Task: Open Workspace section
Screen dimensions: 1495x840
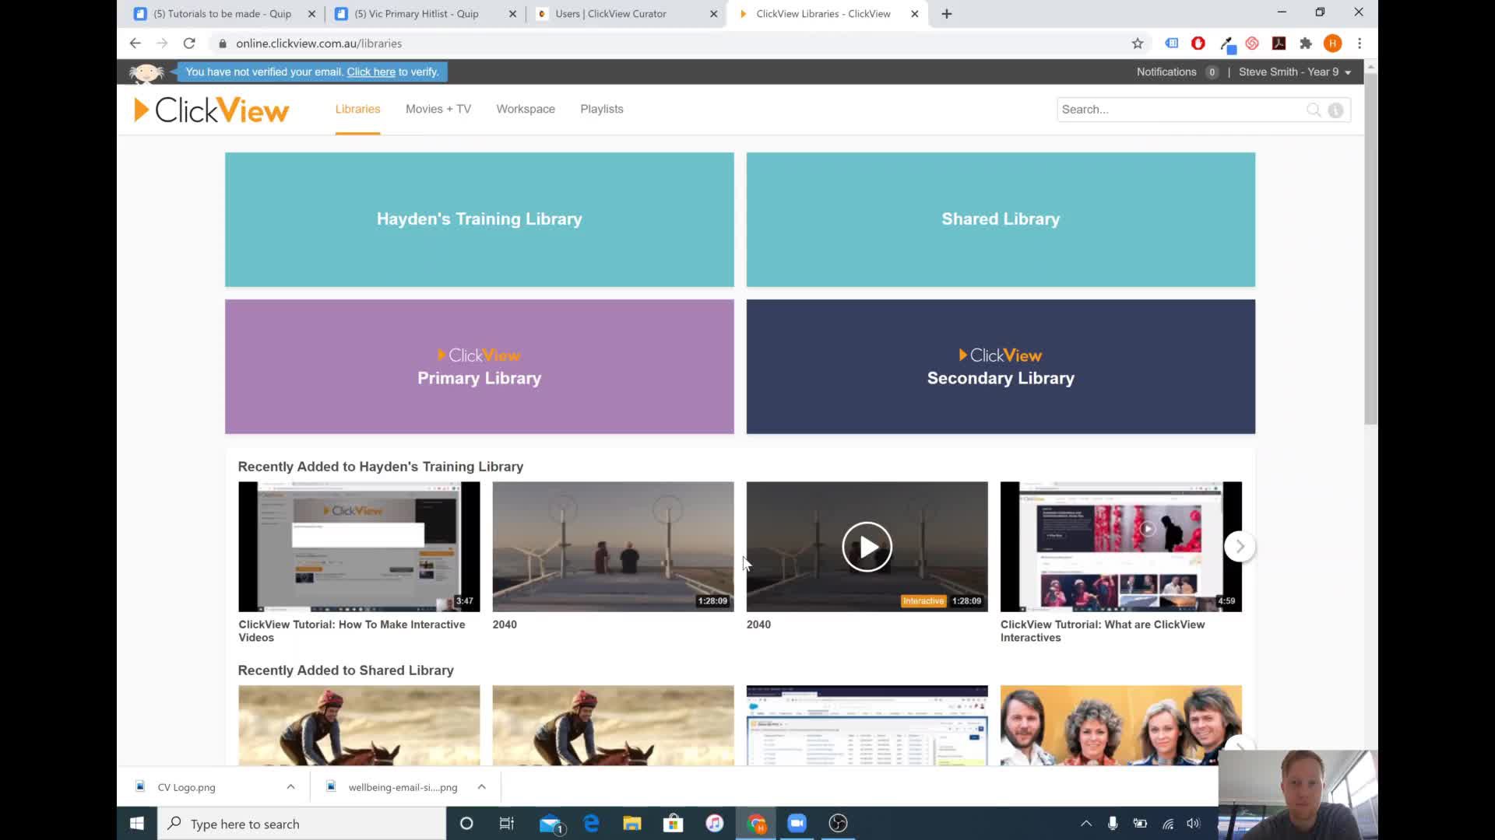Action: click(x=526, y=110)
